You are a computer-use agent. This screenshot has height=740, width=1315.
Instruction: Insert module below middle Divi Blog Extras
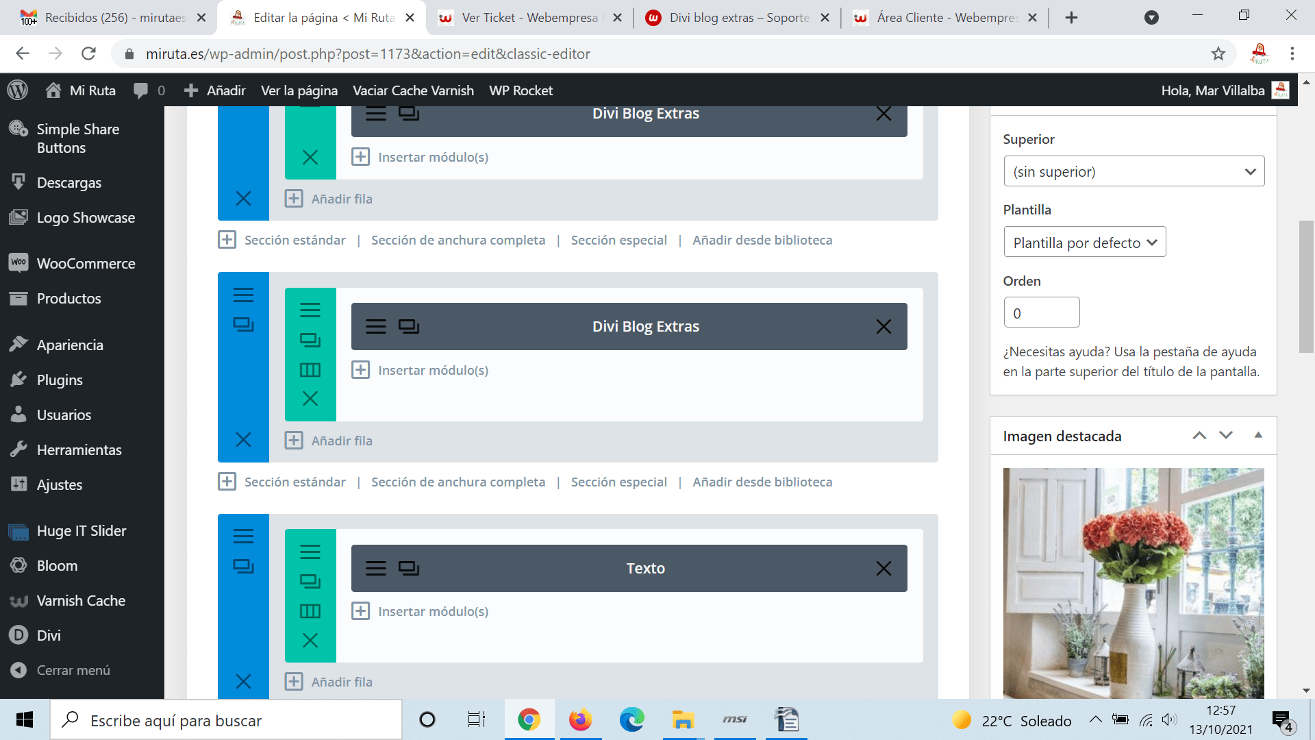coord(421,371)
